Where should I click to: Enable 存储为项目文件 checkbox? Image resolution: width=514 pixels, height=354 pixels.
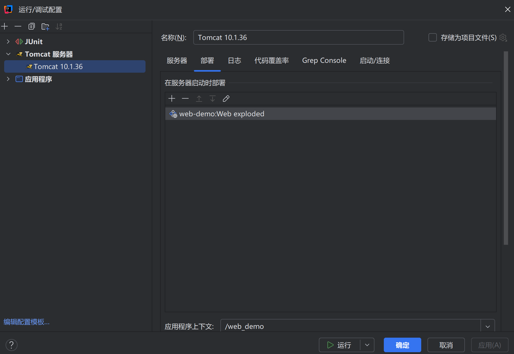coord(432,37)
